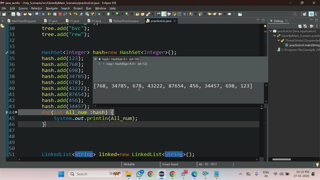This screenshot has height=180, width=320.
Task: Click the Previous Annotation icon
Action: [200, 14]
